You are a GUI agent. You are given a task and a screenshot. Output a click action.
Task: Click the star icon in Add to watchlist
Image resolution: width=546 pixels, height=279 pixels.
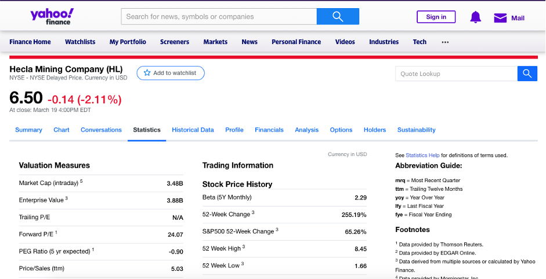click(x=147, y=73)
